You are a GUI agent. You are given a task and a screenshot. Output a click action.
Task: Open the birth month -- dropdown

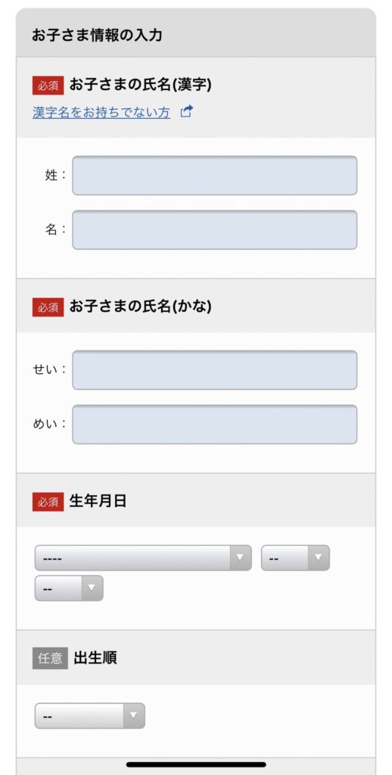coord(295,558)
